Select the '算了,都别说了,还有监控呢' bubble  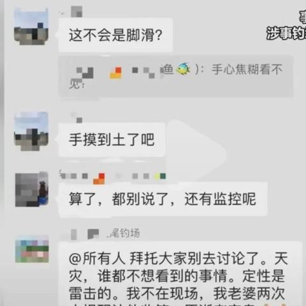click(x=163, y=200)
